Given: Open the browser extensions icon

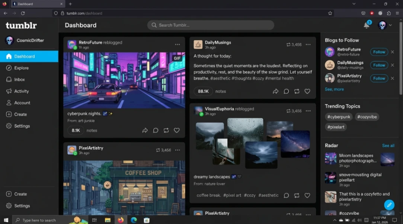Looking at the screenshot, I should (x=388, y=13).
